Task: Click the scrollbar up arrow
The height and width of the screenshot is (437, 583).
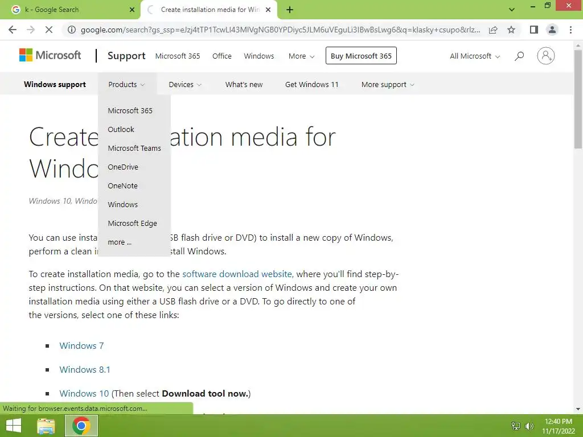Action: [x=578, y=45]
